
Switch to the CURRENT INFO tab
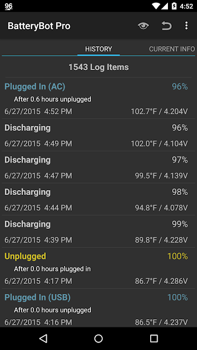[172, 49]
